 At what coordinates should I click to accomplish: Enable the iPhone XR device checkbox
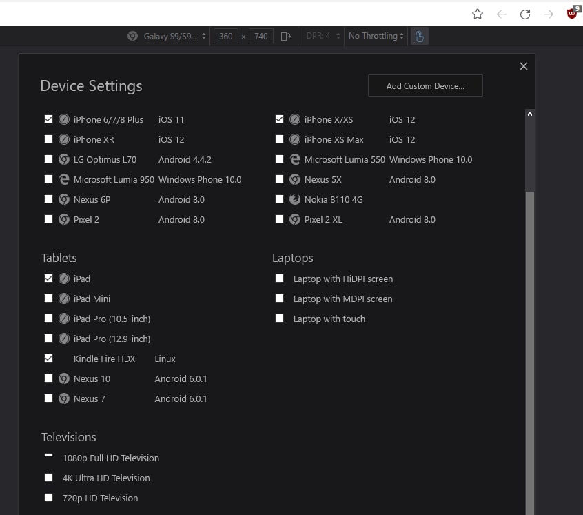[48, 139]
